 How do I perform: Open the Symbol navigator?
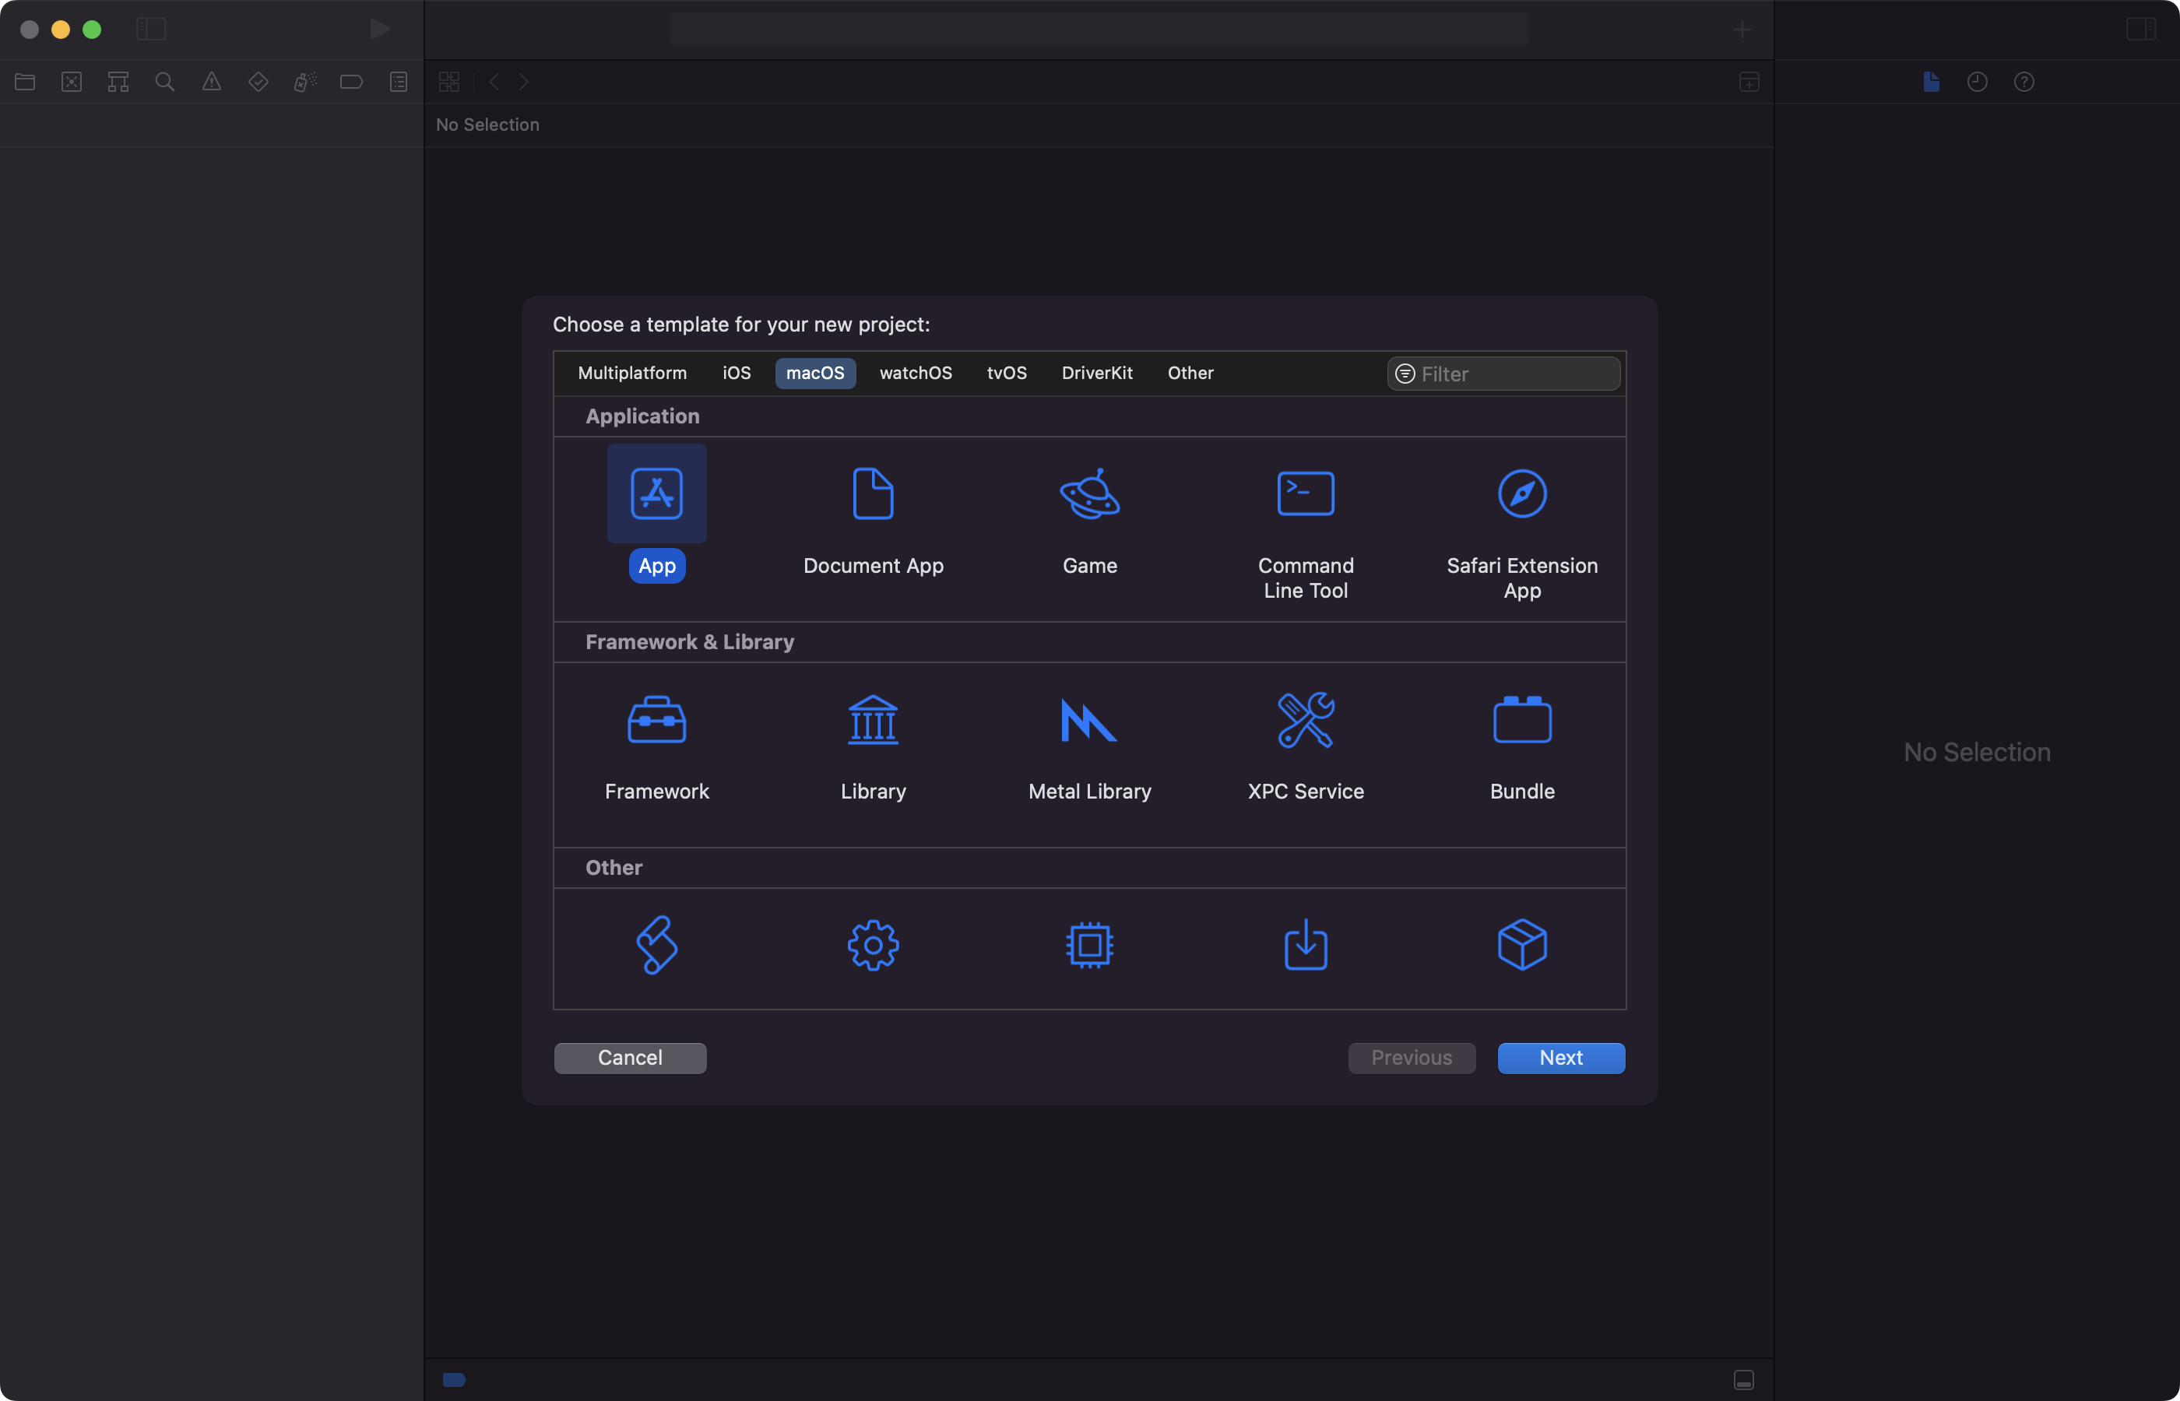pyautogui.click(x=118, y=82)
